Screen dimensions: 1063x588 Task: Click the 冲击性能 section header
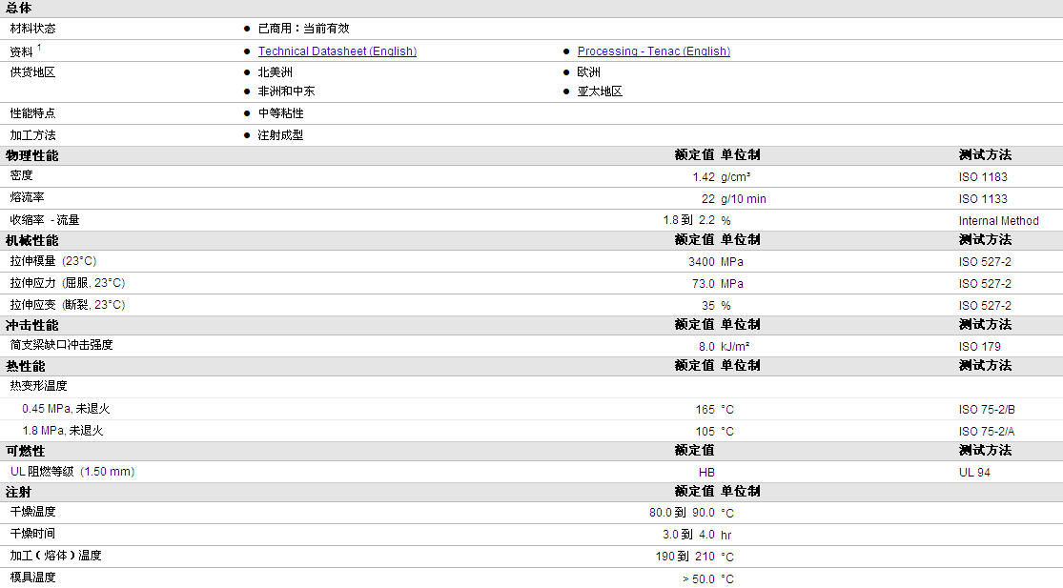(31, 325)
